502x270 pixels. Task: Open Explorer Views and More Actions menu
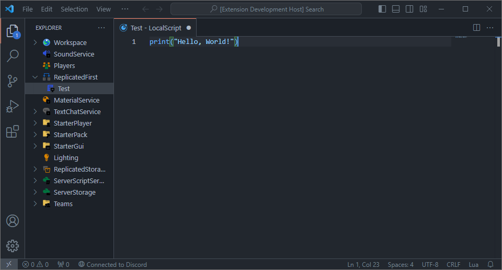[101, 28]
